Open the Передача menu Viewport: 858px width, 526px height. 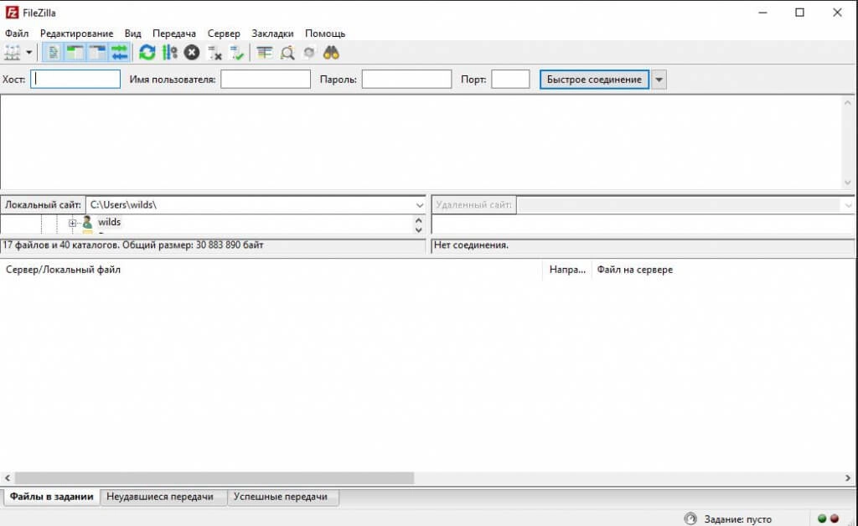point(174,34)
